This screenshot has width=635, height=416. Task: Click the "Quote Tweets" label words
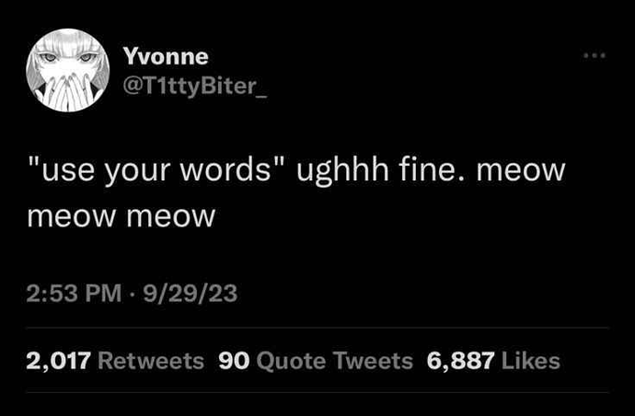[x=334, y=361]
